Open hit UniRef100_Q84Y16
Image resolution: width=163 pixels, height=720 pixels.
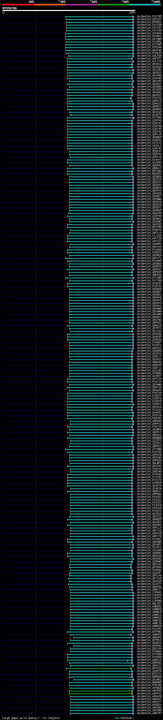pyautogui.click(x=149, y=387)
